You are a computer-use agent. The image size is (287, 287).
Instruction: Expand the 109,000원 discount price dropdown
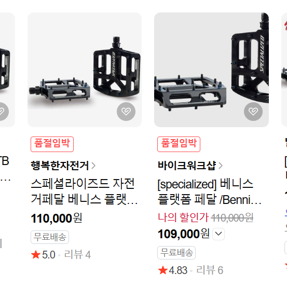tap(218, 234)
